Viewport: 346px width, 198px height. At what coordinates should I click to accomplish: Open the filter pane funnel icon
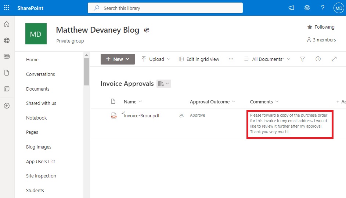pyautogui.click(x=302, y=59)
